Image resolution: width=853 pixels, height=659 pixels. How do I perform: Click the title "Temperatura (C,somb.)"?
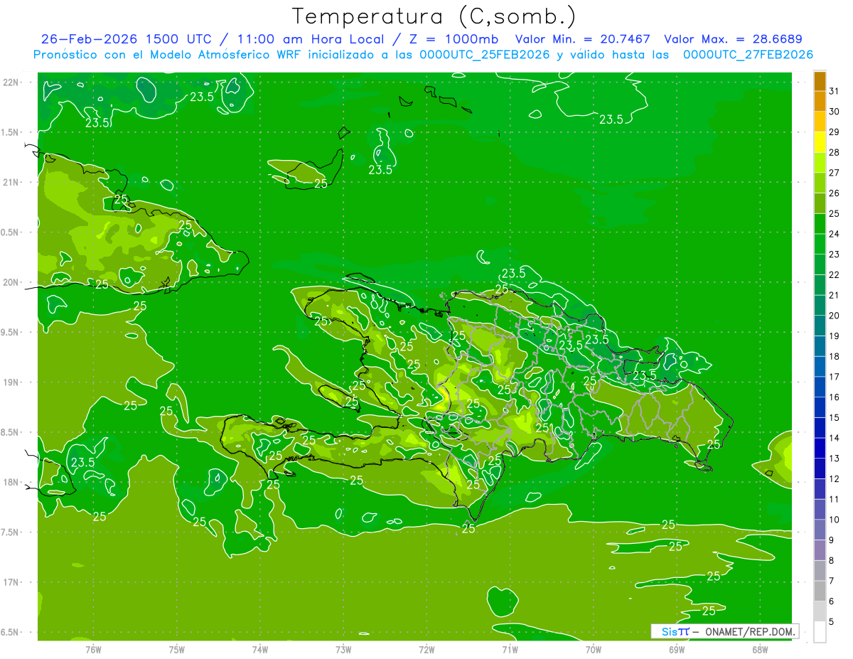[434, 16]
